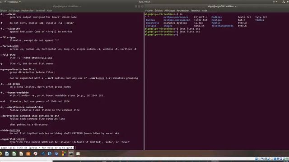The width and height of the screenshot is (289, 162).
Task: Open Terminal menu in right terminal window
Action: pyautogui.click(x=196, y=11)
